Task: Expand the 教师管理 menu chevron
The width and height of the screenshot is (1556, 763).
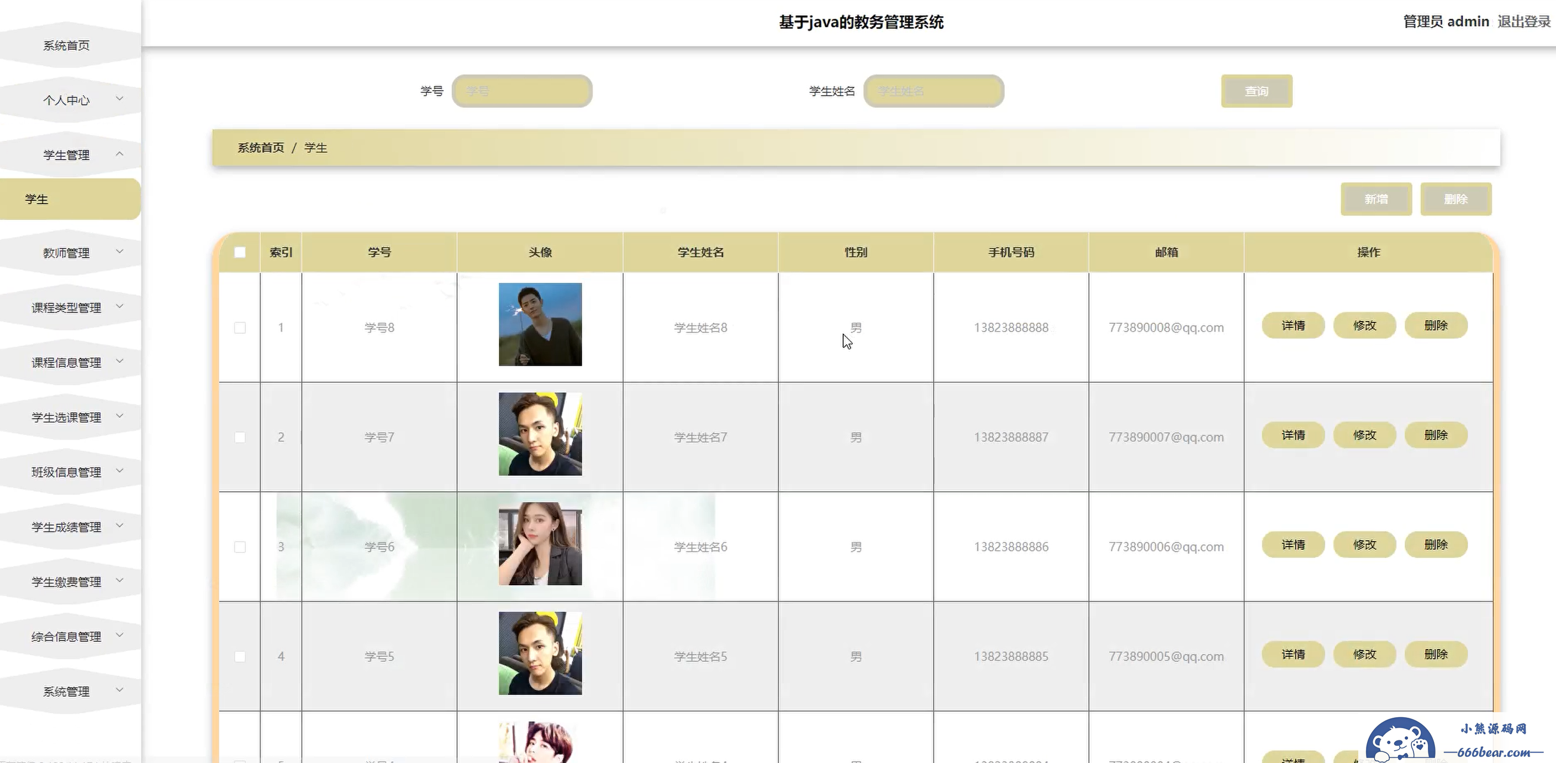Action: pos(120,251)
